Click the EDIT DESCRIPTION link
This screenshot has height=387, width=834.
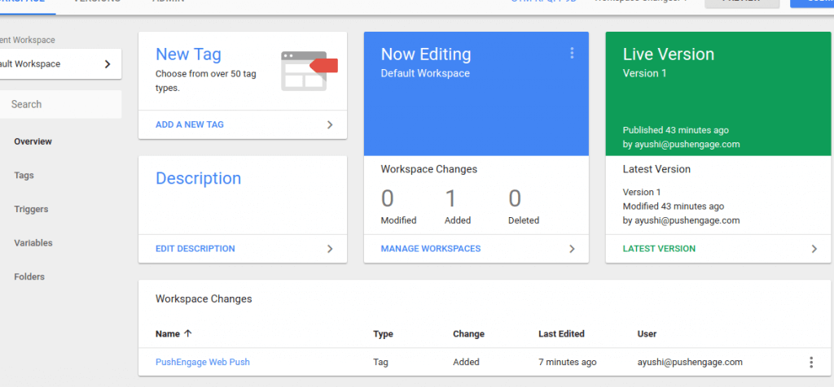click(x=195, y=249)
